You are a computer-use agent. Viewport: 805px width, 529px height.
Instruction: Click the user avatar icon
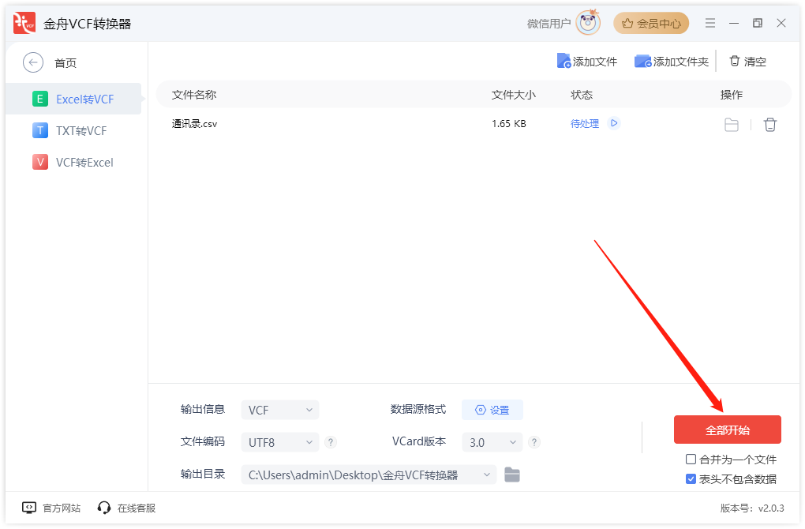tap(588, 23)
